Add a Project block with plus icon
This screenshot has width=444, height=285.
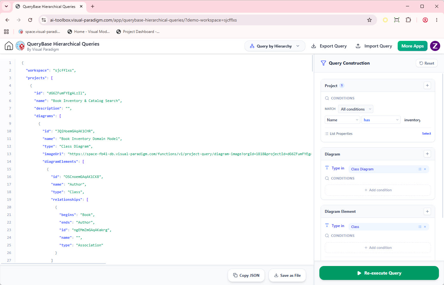tap(427, 85)
